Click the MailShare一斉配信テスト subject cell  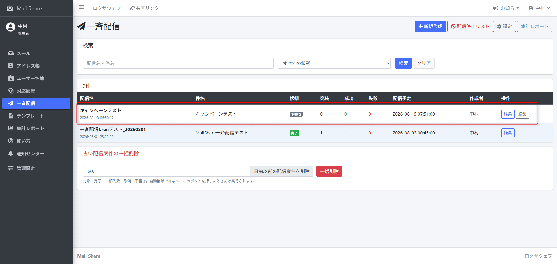coord(222,133)
